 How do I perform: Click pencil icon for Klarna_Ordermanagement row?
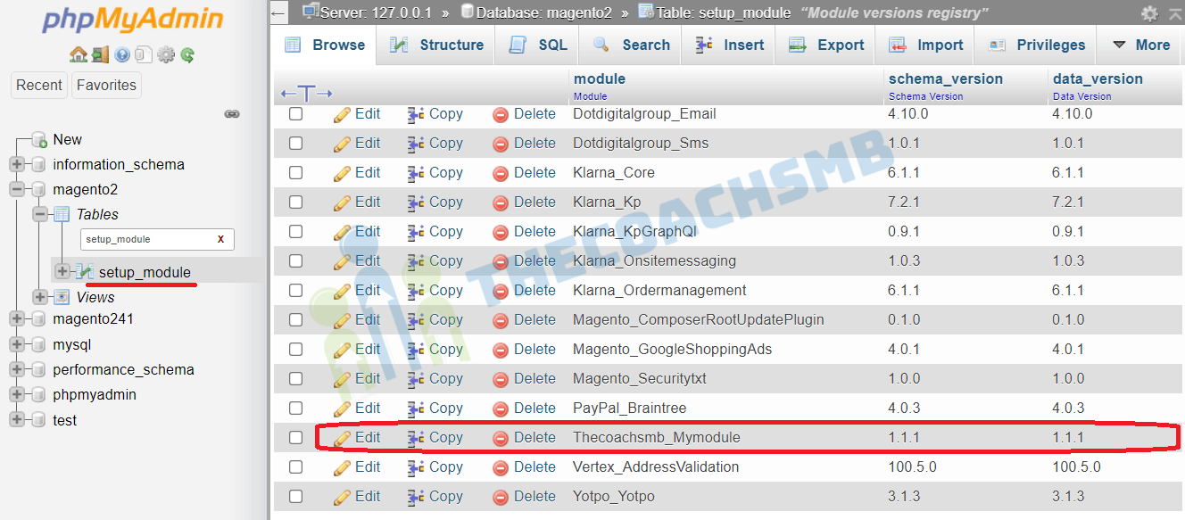pyautogui.click(x=343, y=291)
